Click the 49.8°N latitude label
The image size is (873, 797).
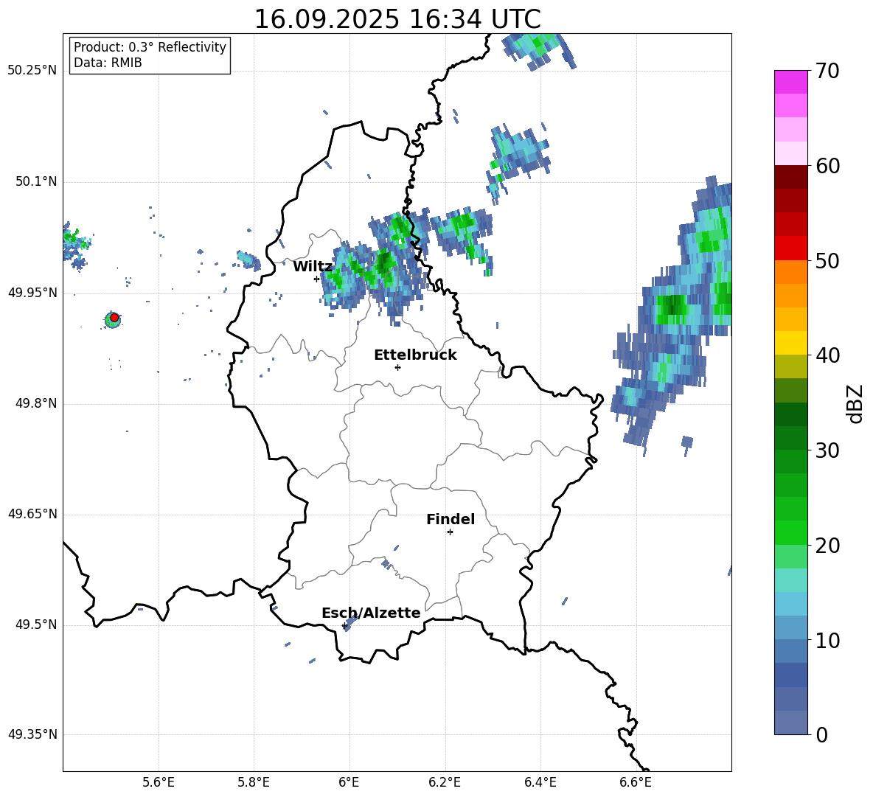36,403
